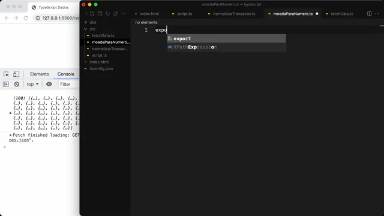The height and width of the screenshot is (216, 384).
Task: Collapse all folders in explorer
Action: (115, 14)
